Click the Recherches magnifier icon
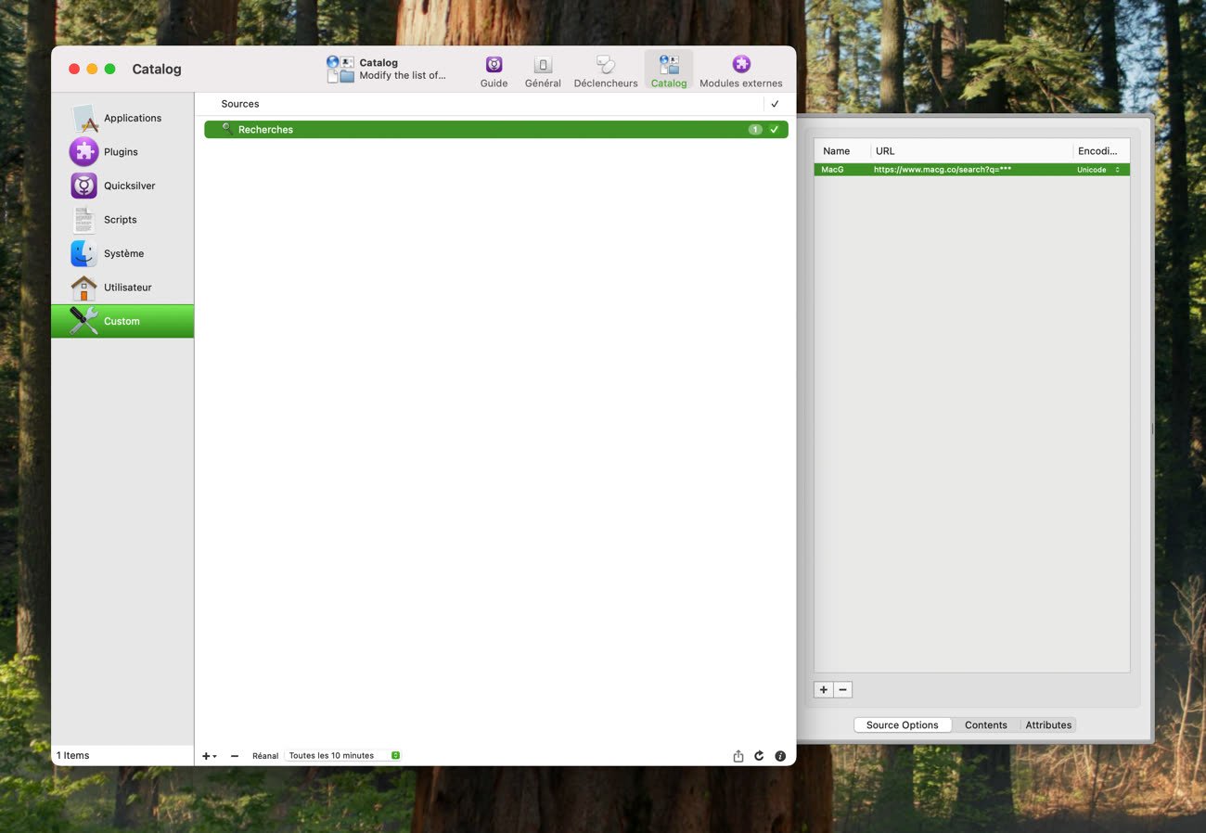1206x833 pixels. coord(227,129)
